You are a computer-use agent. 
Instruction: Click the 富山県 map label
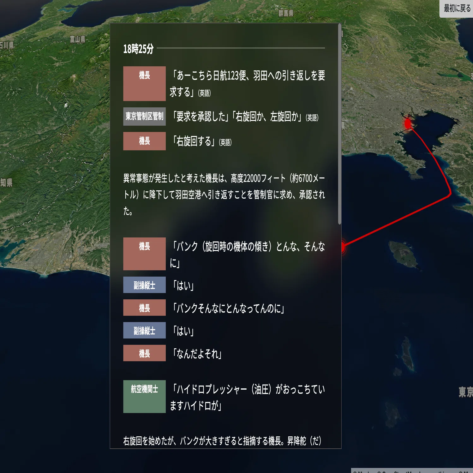[78, 39]
